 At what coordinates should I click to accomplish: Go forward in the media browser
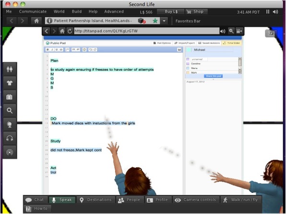[x=54, y=31]
